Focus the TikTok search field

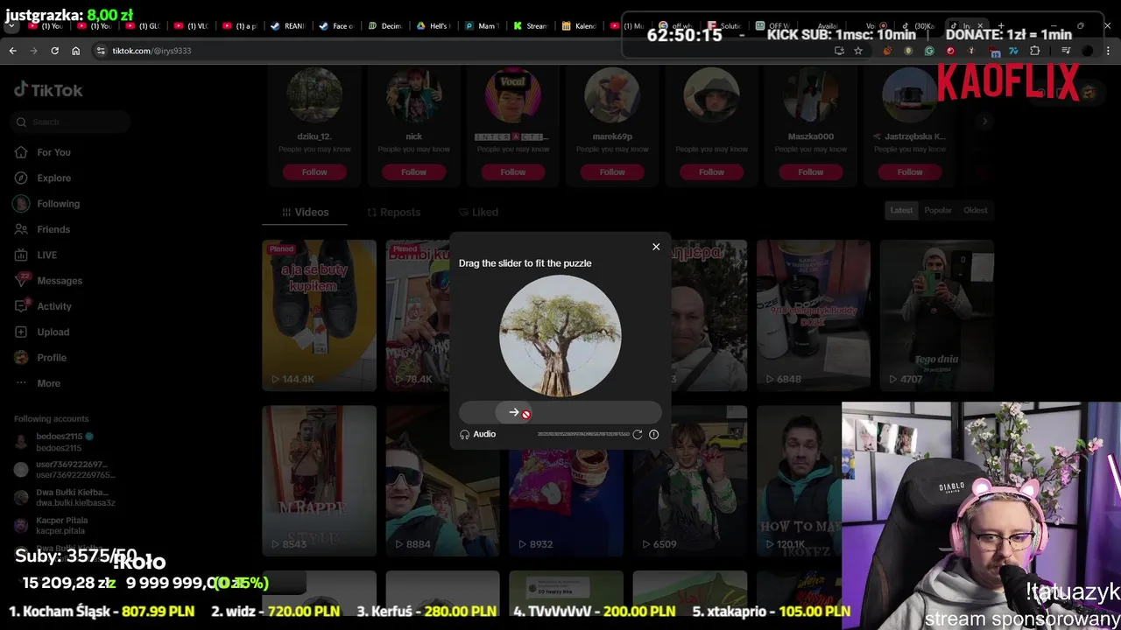pyautogui.click(x=72, y=122)
